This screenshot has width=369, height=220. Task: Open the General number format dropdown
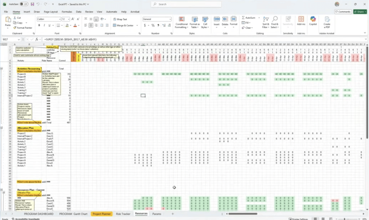pyautogui.click(x=170, y=19)
